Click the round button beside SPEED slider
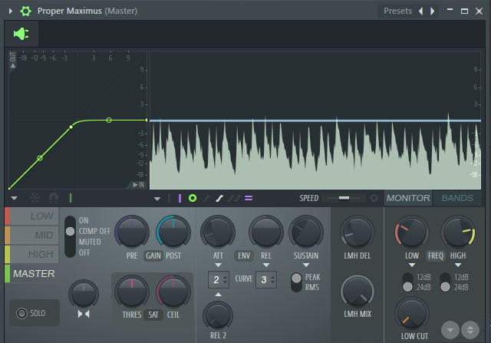Image resolution: width=491 pixels, height=343 pixels. [x=374, y=198]
